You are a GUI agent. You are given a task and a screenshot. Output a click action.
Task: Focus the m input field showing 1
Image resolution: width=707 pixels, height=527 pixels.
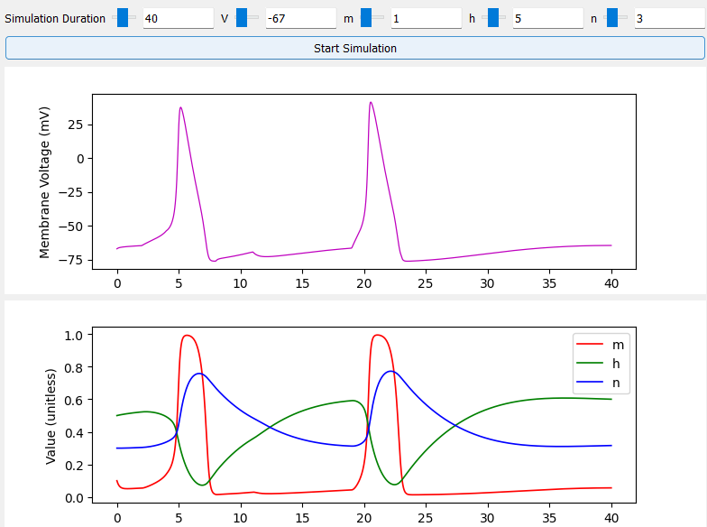[426, 18]
